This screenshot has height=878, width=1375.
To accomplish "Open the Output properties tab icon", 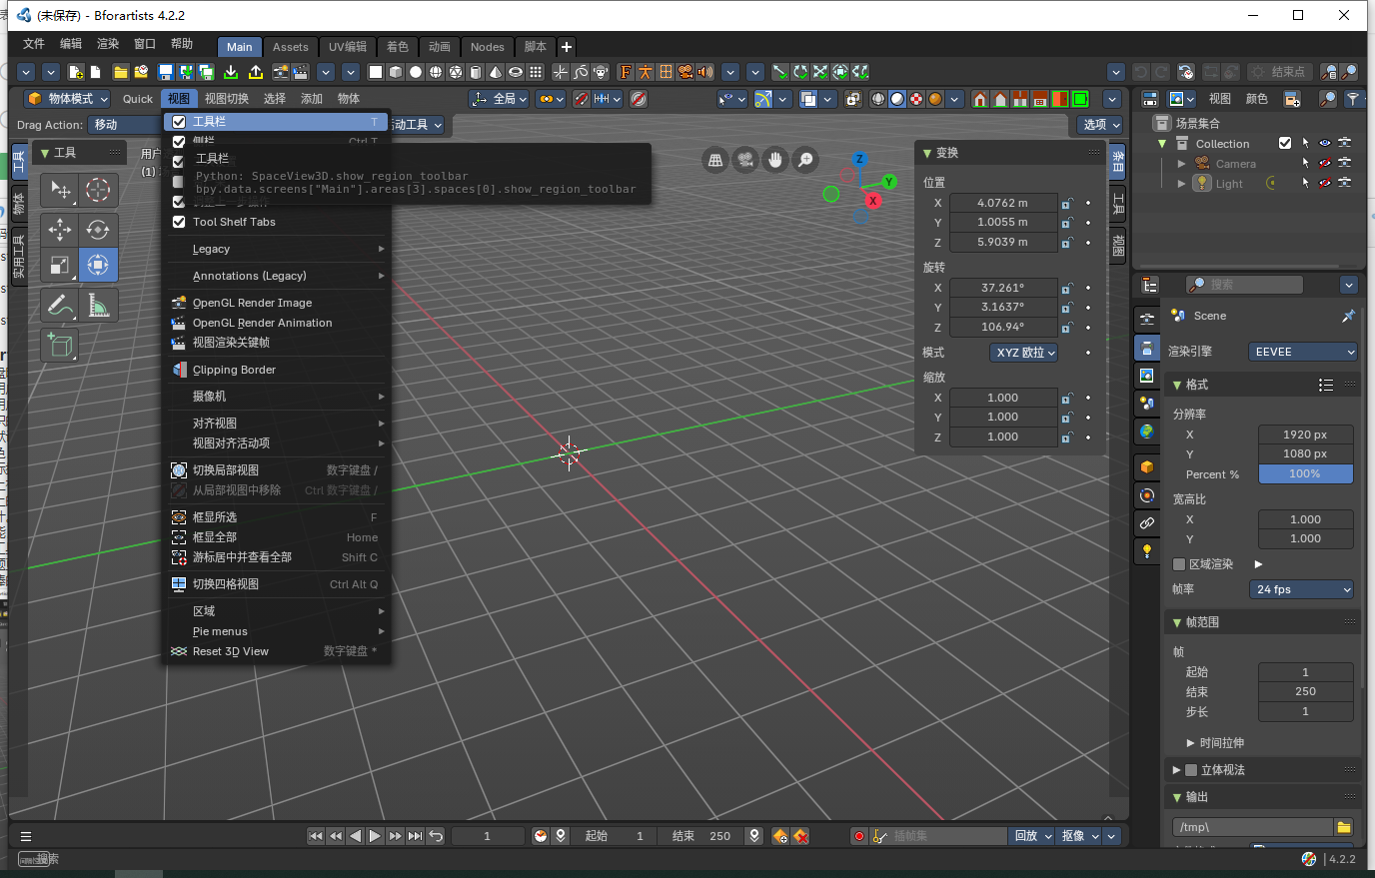I will click(x=1147, y=348).
